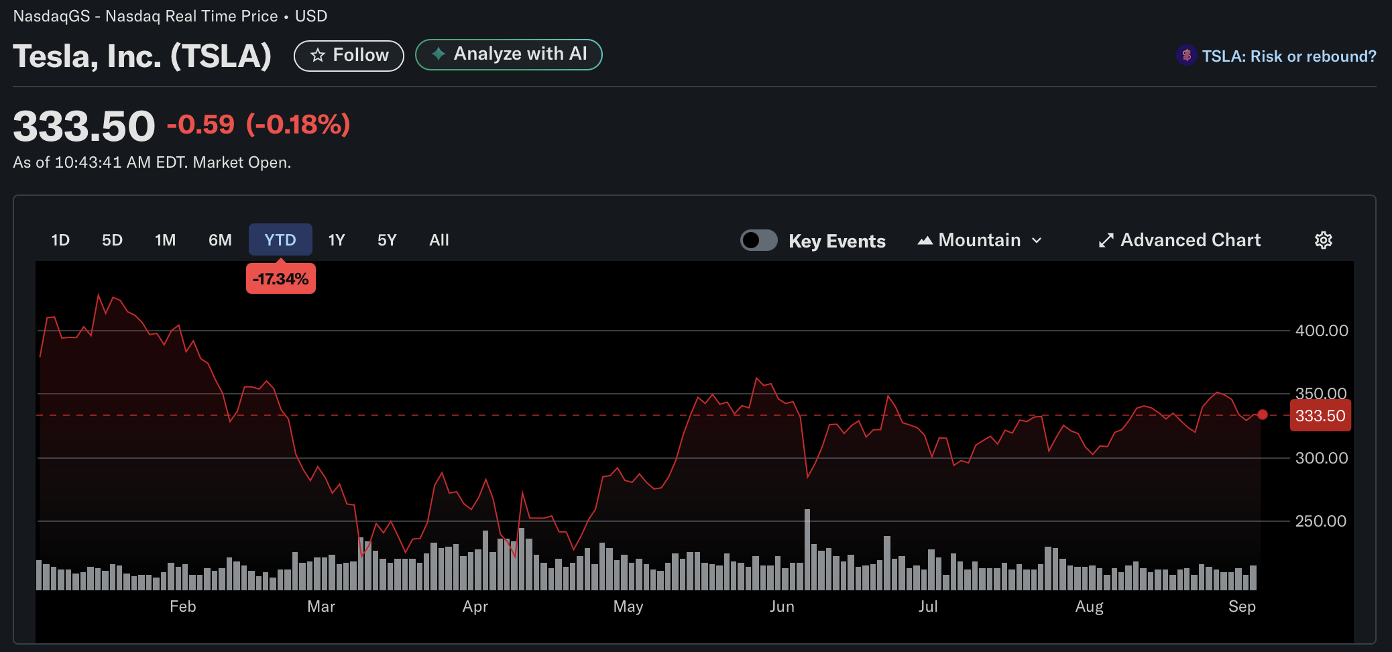Click the Advanced Chart label
The image size is (1392, 652).
pyautogui.click(x=1190, y=240)
